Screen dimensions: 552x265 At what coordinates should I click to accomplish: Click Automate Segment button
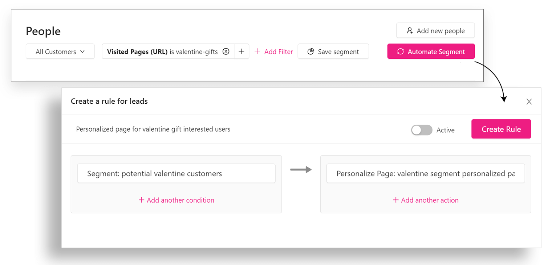point(431,51)
